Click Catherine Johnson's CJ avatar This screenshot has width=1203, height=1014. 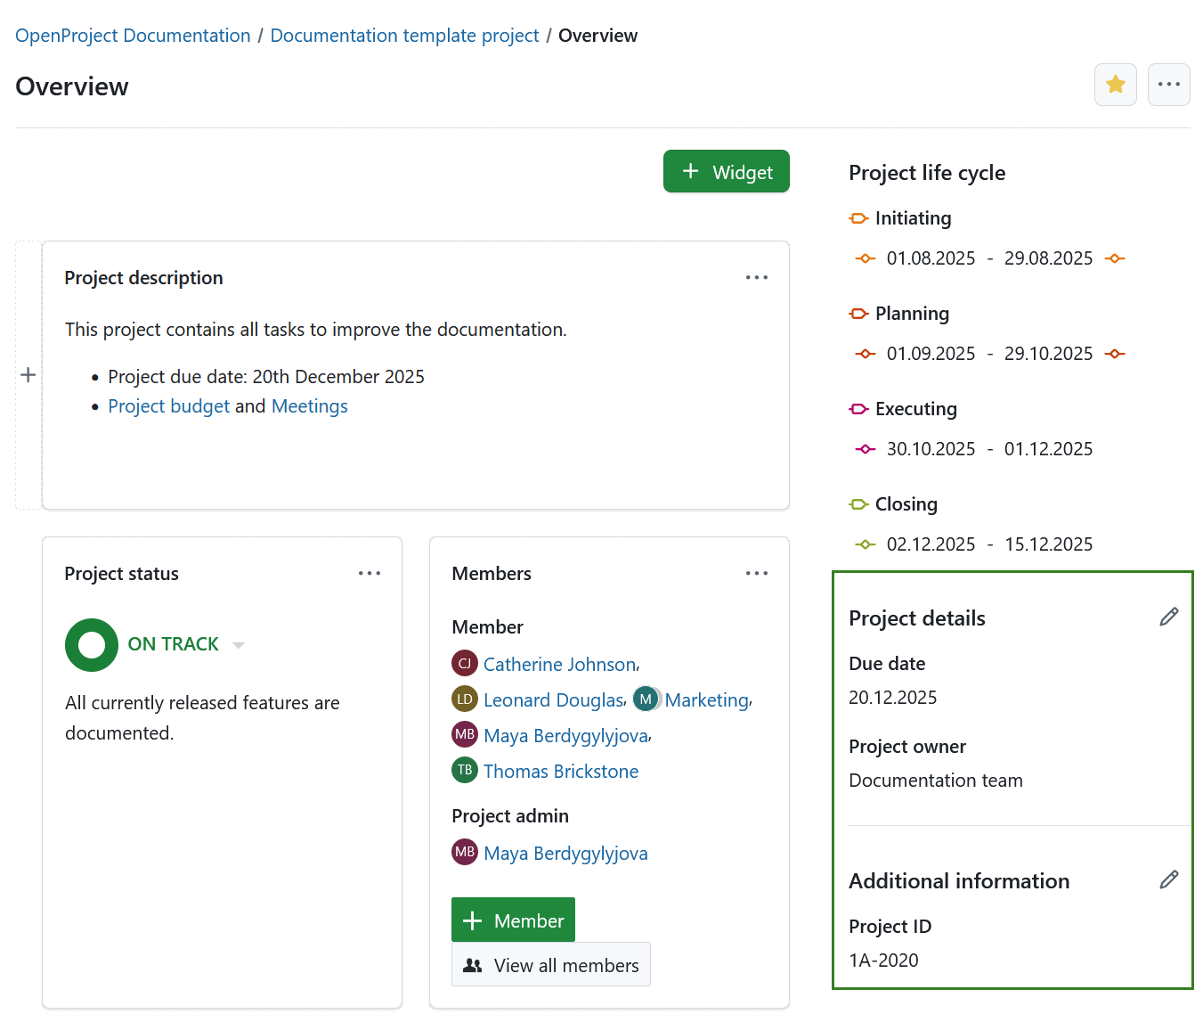(464, 663)
